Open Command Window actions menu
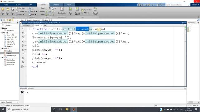 pyautogui.click(x=185, y=88)
